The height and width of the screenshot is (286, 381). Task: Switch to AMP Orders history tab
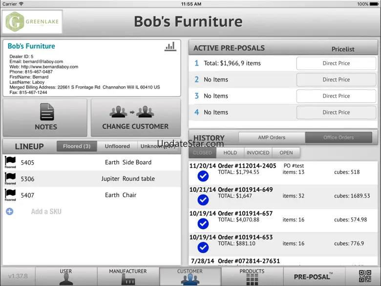tap(272, 137)
